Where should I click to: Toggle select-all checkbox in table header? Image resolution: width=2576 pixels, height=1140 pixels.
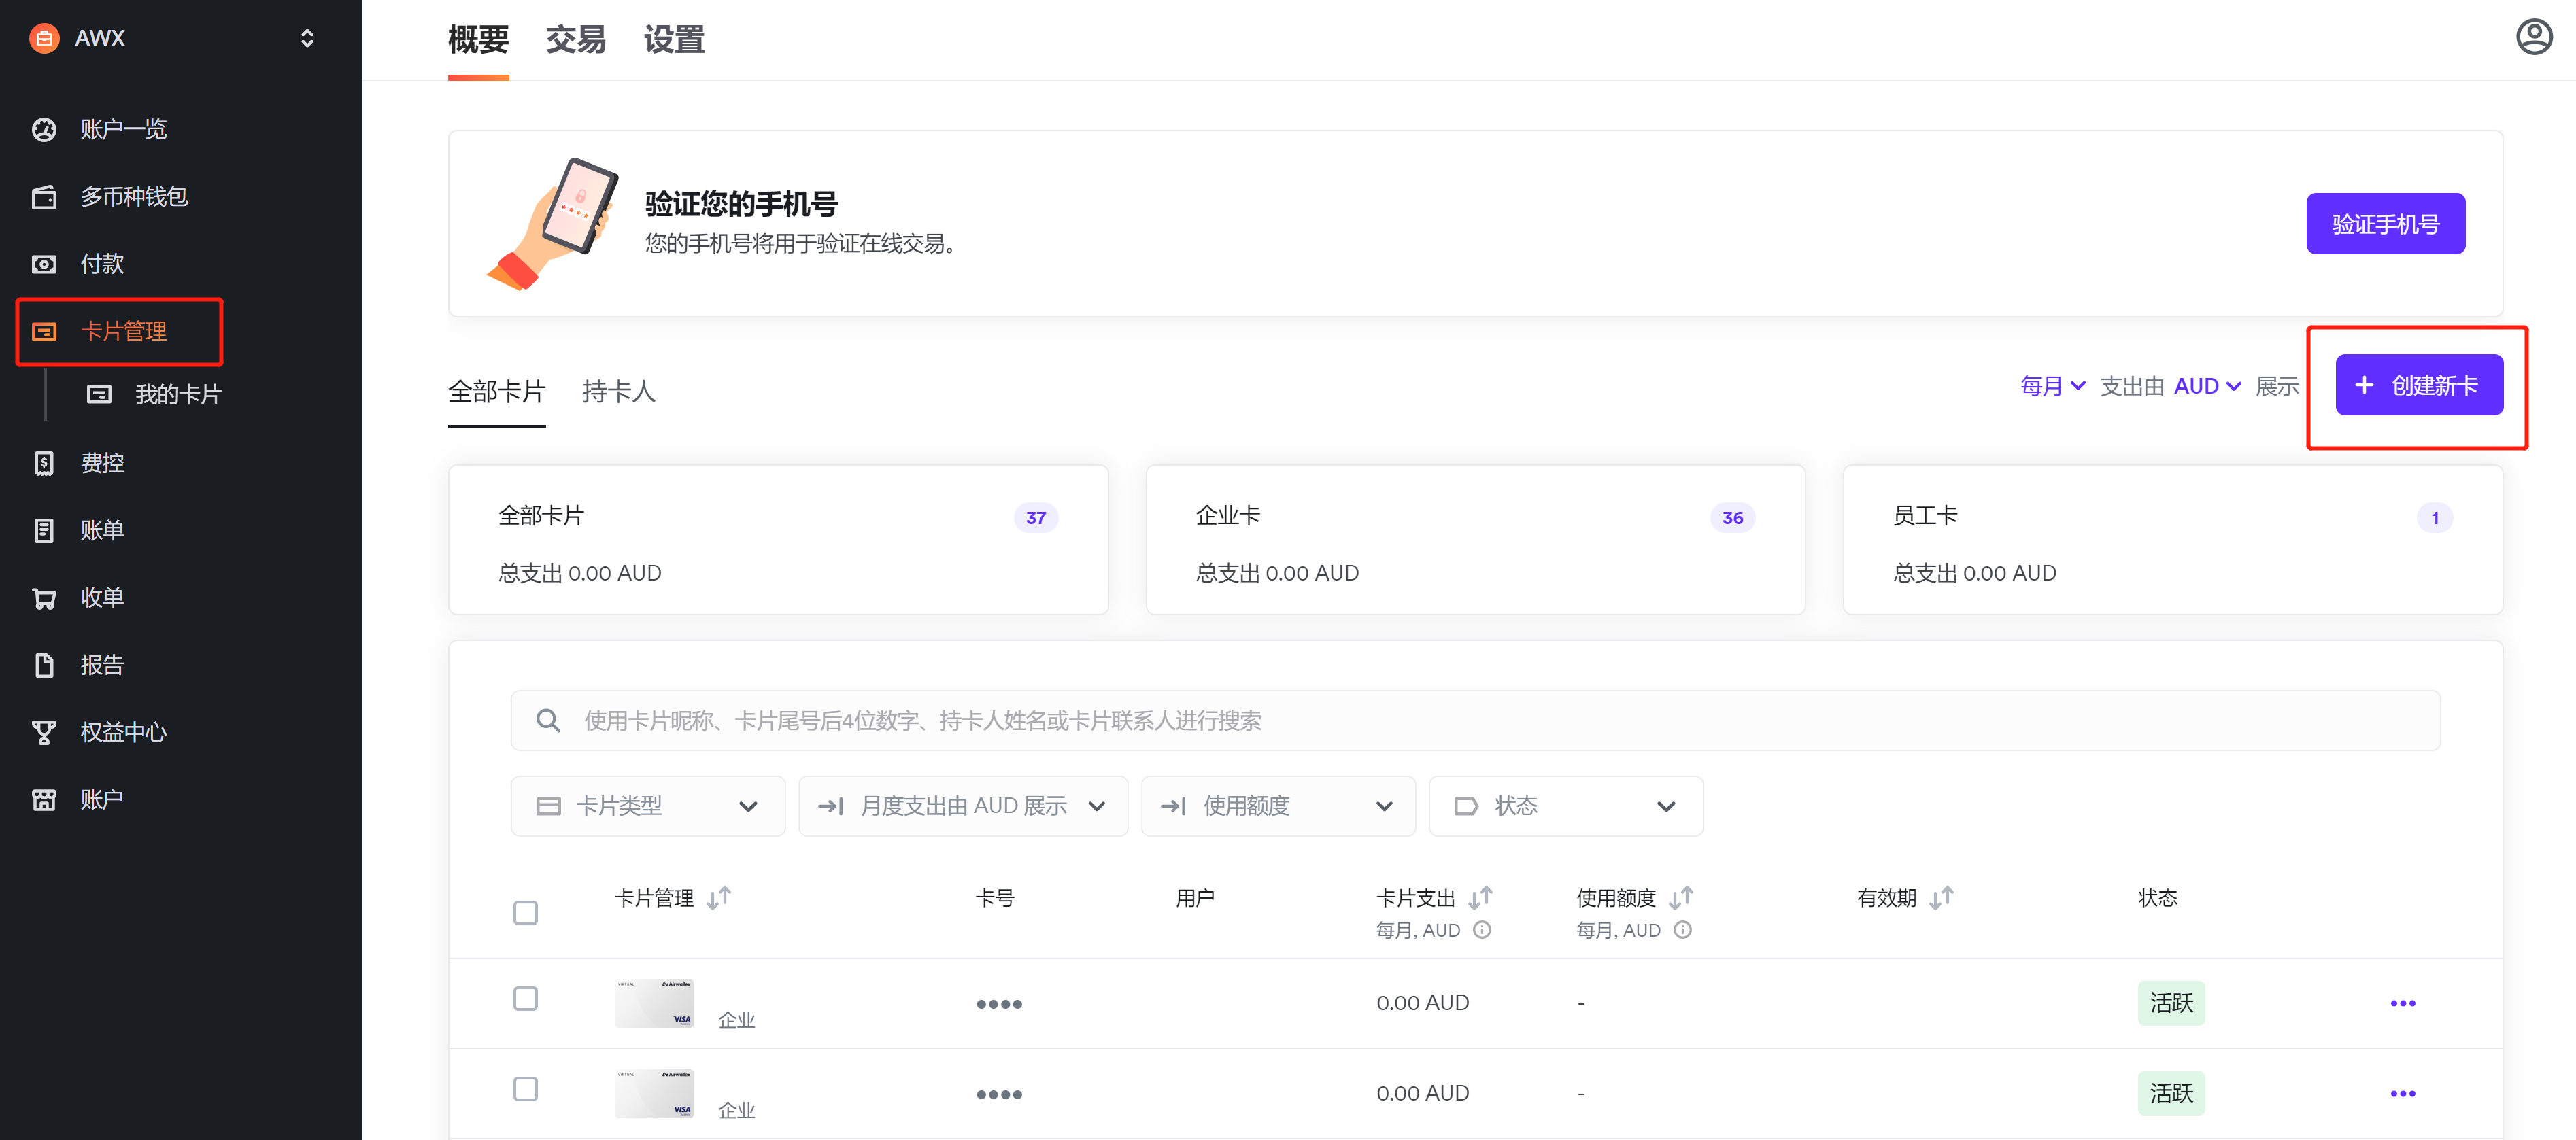tap(525, 913)
